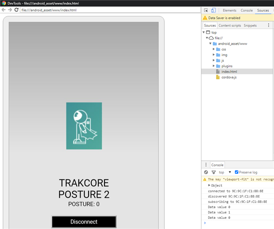Open the top context dropdown in console
Image resolution: width=274 pixels, height=229 pixels.
tap(225, 172)
